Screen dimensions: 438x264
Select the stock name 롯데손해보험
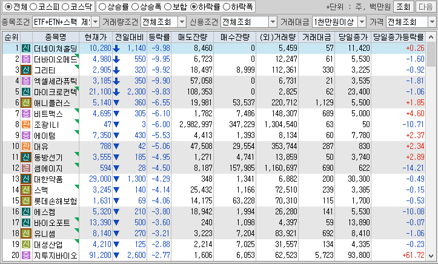[56, 201]
